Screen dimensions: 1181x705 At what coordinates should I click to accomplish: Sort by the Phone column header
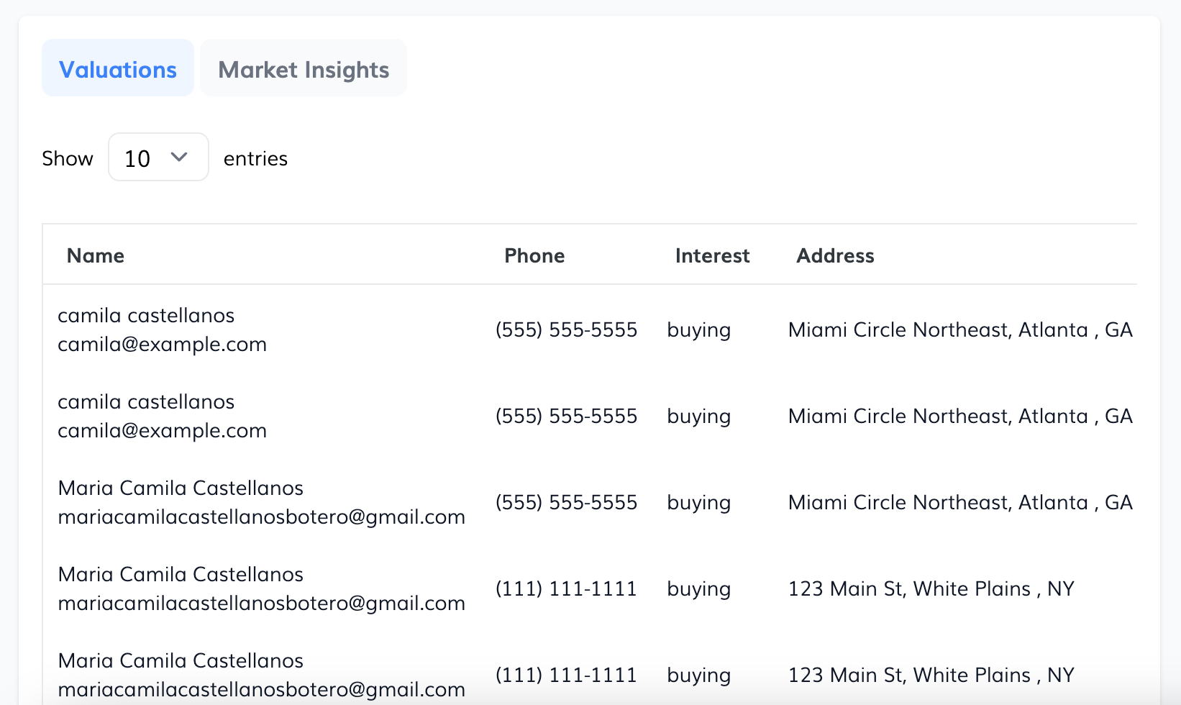click(534, 255)
